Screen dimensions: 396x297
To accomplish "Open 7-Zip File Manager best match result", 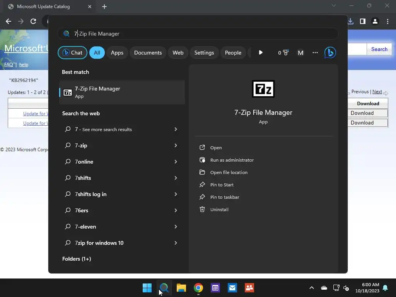I will 122,92.
